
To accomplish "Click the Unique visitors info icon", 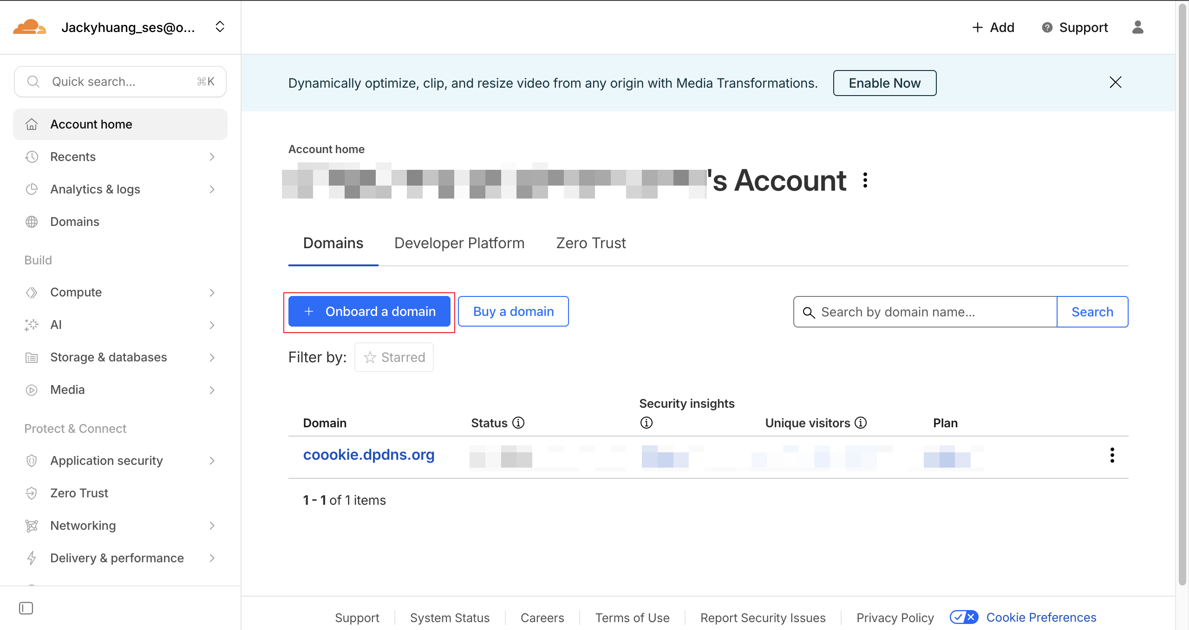I will pyautogui.click(x=861, y=423).
